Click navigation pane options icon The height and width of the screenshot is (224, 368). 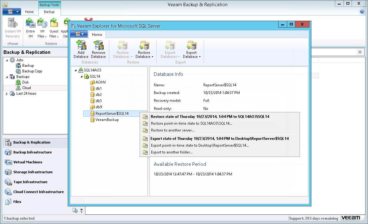pos(75,210)
